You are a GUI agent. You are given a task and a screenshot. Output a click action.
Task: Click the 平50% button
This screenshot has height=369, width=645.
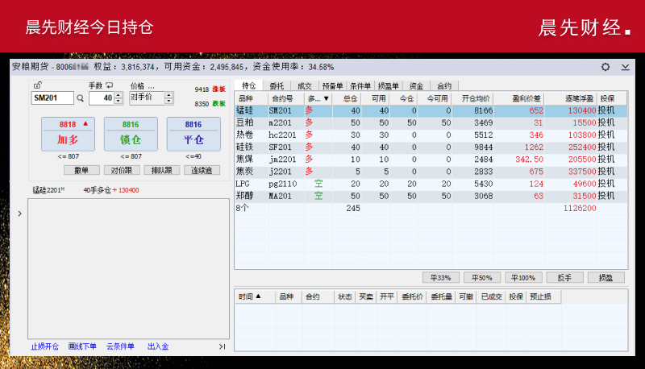(x=482, y=277)
